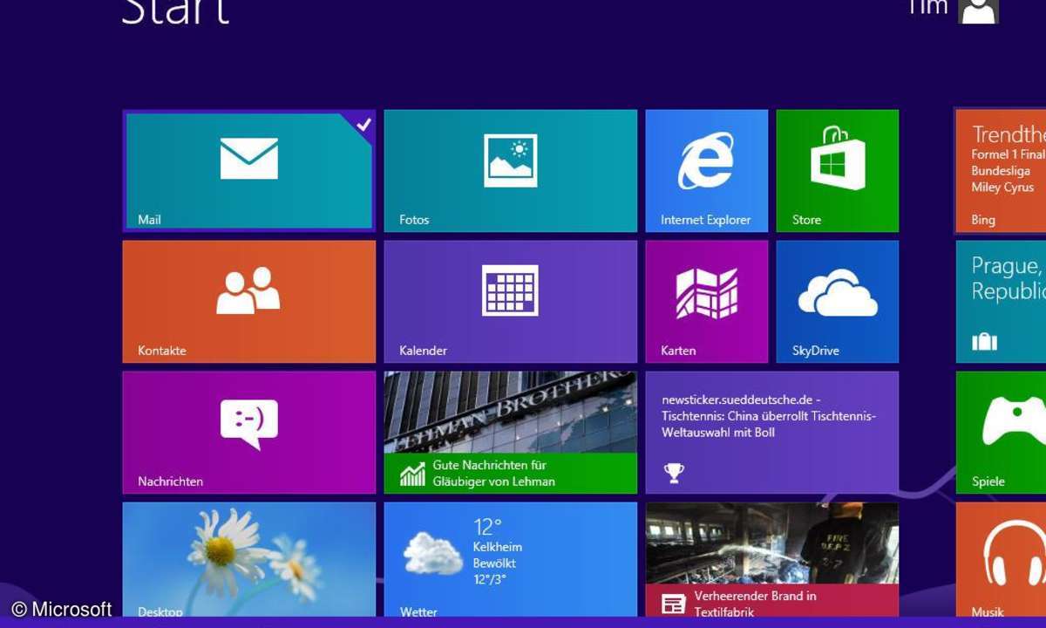The height and width of the screenshot is (628, 1046).
Task: Click the Wetter cloud icon
Action: tap(435, 553)
